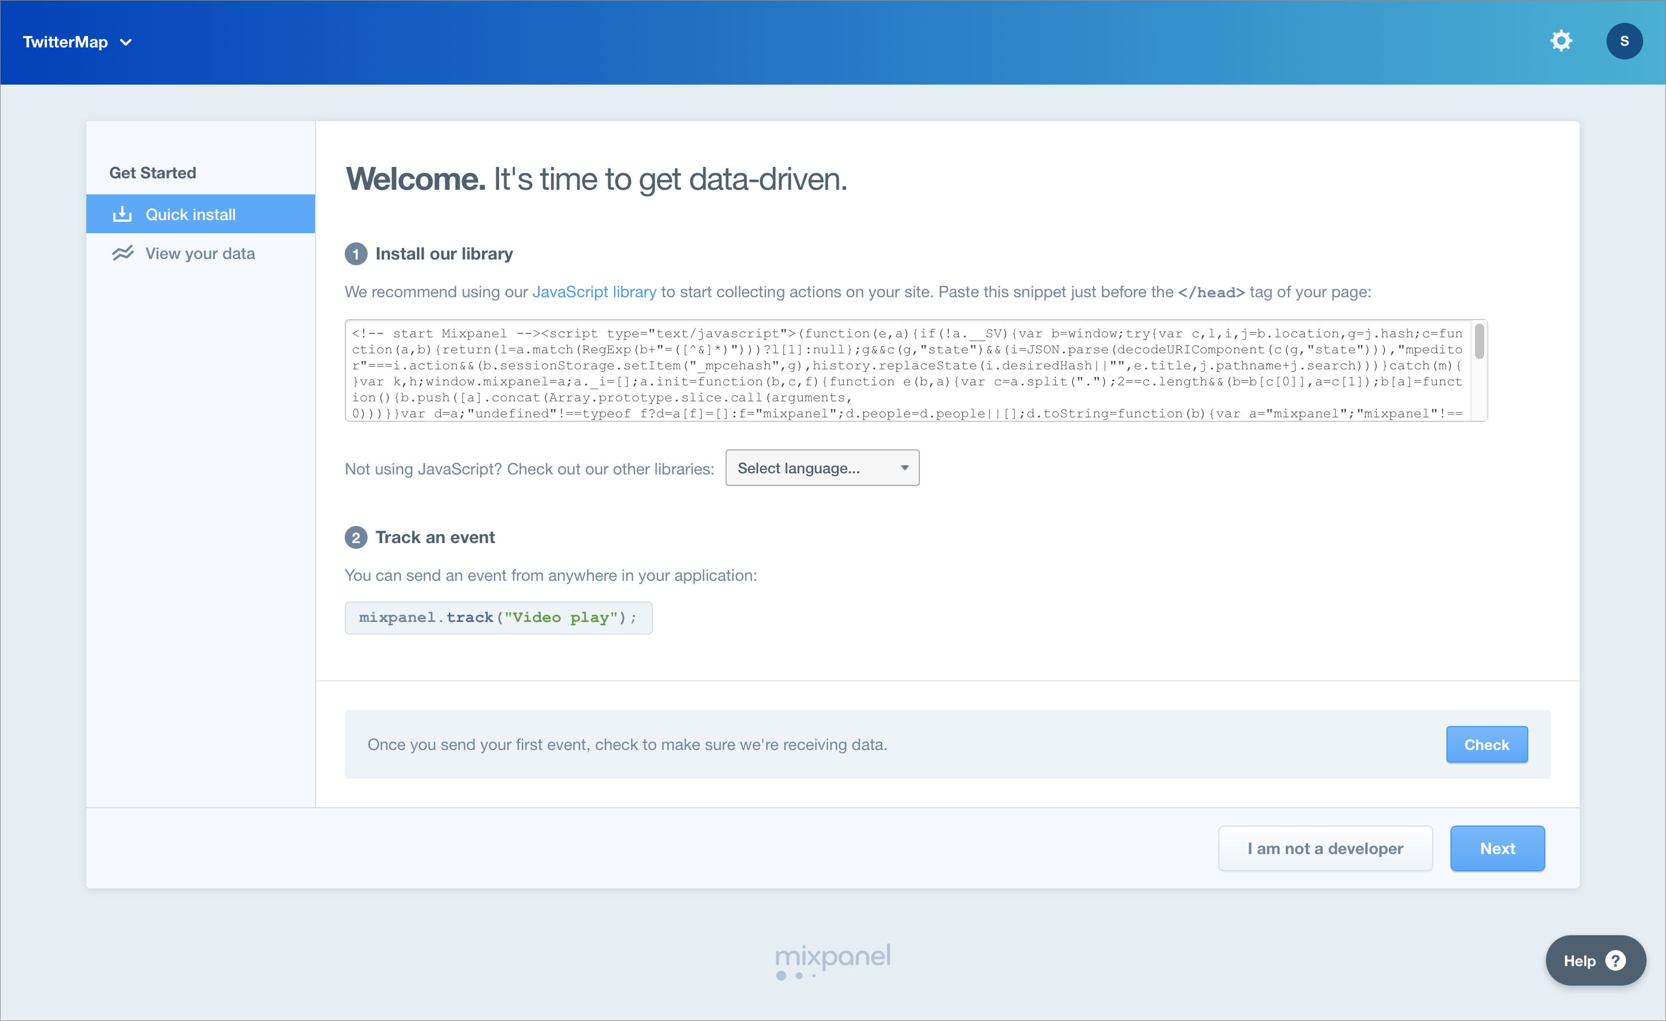
Task: Click the question mark icon in Help
Action: coord(1615,960)
